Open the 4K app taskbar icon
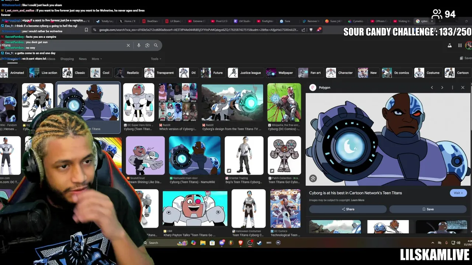 (278, 243)
